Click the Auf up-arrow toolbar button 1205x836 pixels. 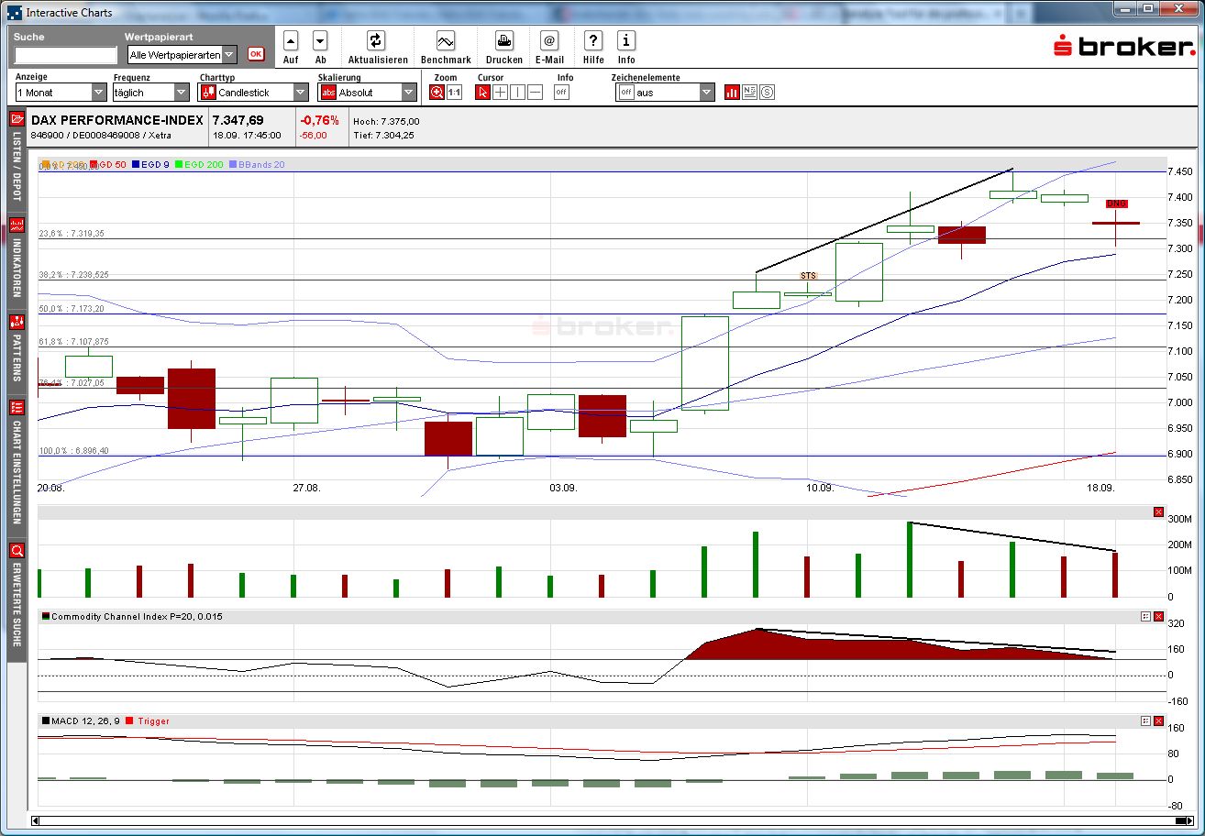coord(291,40)
